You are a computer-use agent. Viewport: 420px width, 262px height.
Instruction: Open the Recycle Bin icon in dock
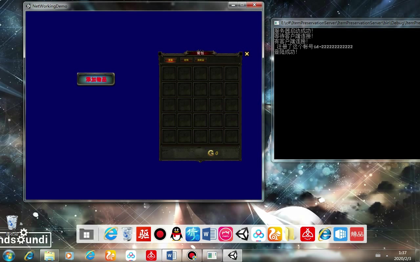click(127, 234)
